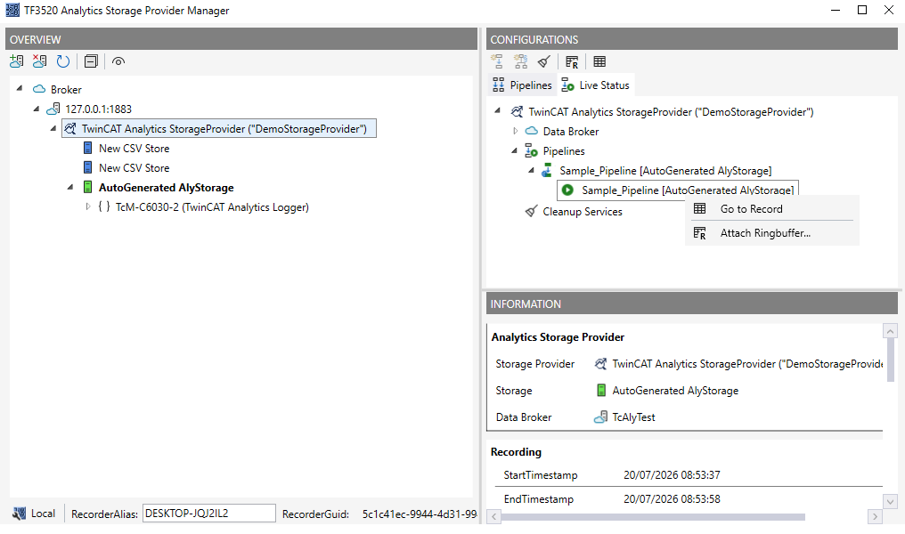Choose Go to Record from context menu
This screenshot has height=534, width=905.
771,209
